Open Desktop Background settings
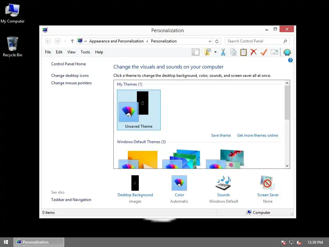Image resolution: width=329 pixels, height=247 pixels. coord(135,189)
